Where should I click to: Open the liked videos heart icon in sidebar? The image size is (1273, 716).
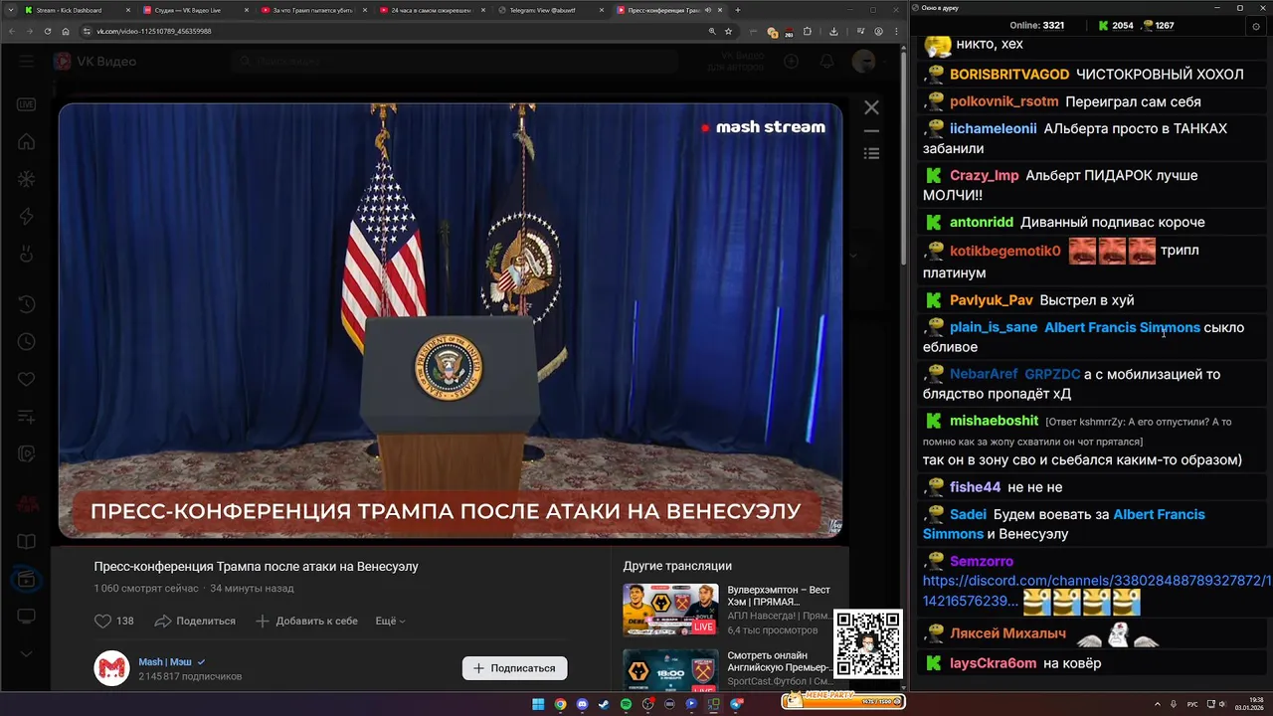tap(26, 379)
